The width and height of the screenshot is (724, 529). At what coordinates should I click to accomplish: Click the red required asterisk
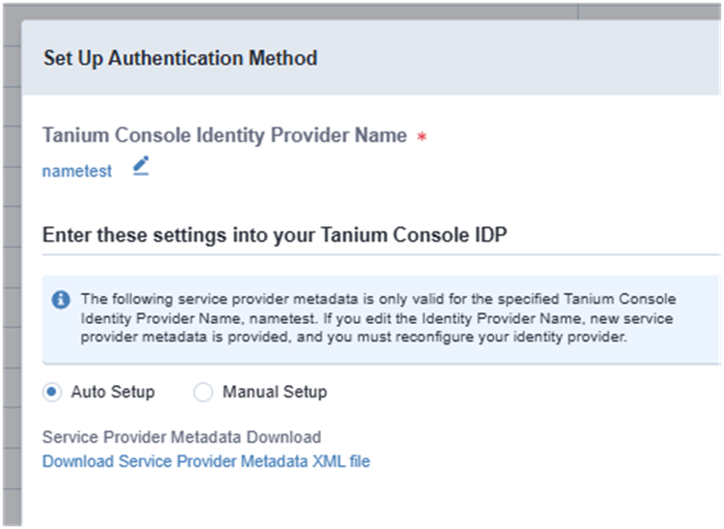coord(421,137)
